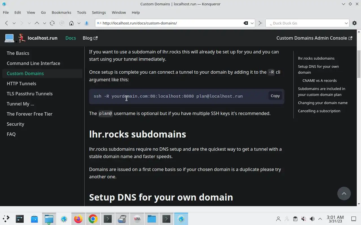This screenshot has width=361, height=225.
Task: Open the Discover software store in the taskbar
Action: coord(34,219)
